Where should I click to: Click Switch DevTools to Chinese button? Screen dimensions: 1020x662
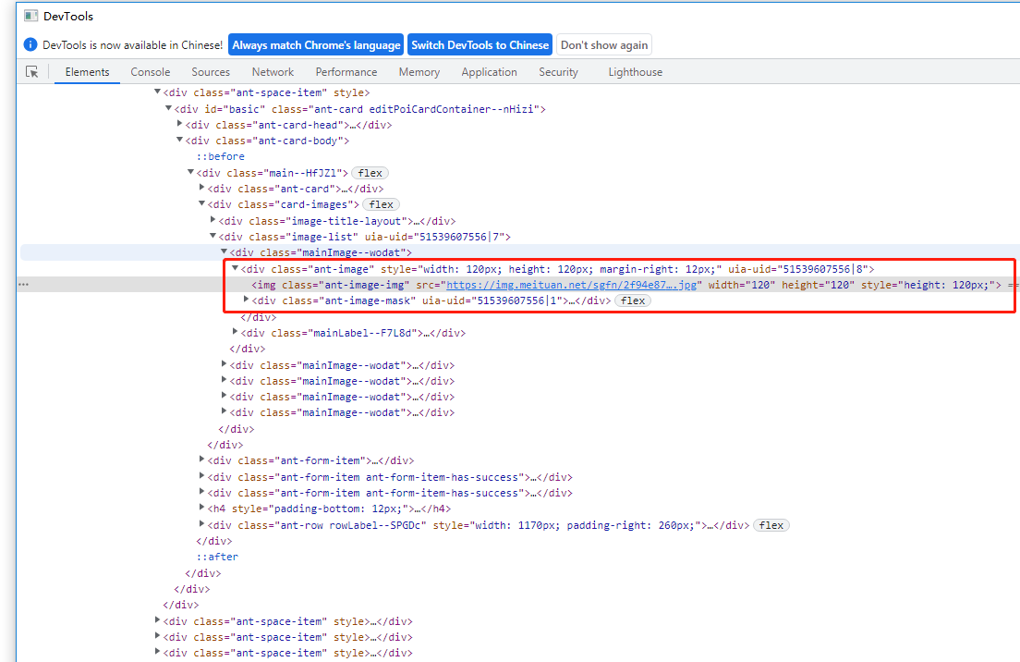click(480, 45)
